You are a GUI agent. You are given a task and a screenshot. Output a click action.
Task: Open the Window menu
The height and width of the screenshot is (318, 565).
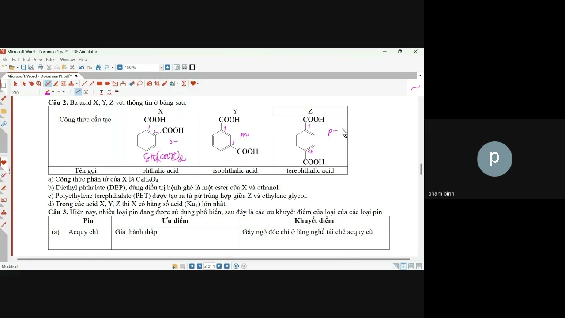[68, 60]
